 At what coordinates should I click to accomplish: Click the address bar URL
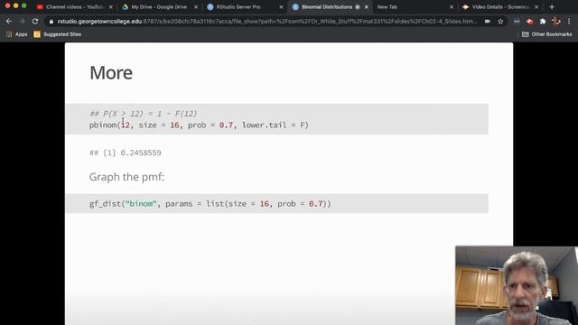[267, 22]
